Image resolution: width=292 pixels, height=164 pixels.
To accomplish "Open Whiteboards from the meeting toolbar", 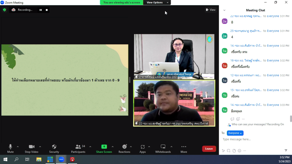I will tap(163, 148).
